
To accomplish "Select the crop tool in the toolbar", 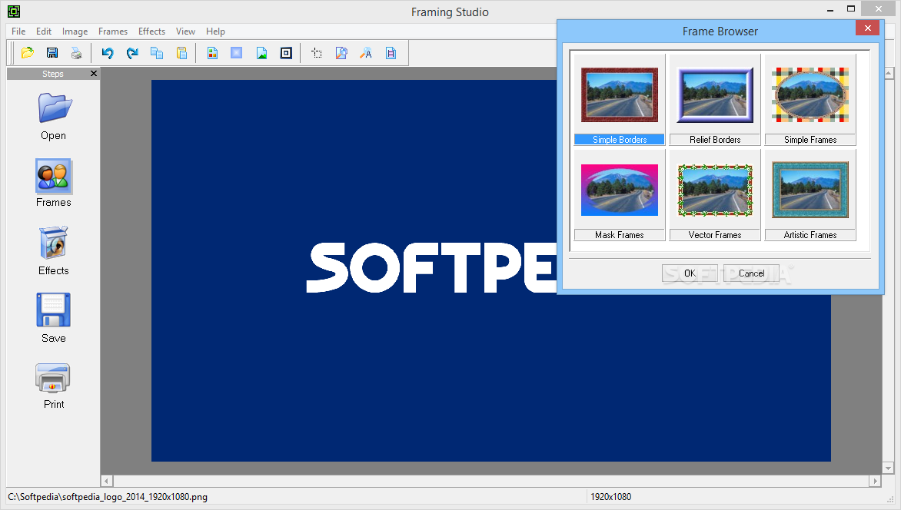I will pos(317,53).
